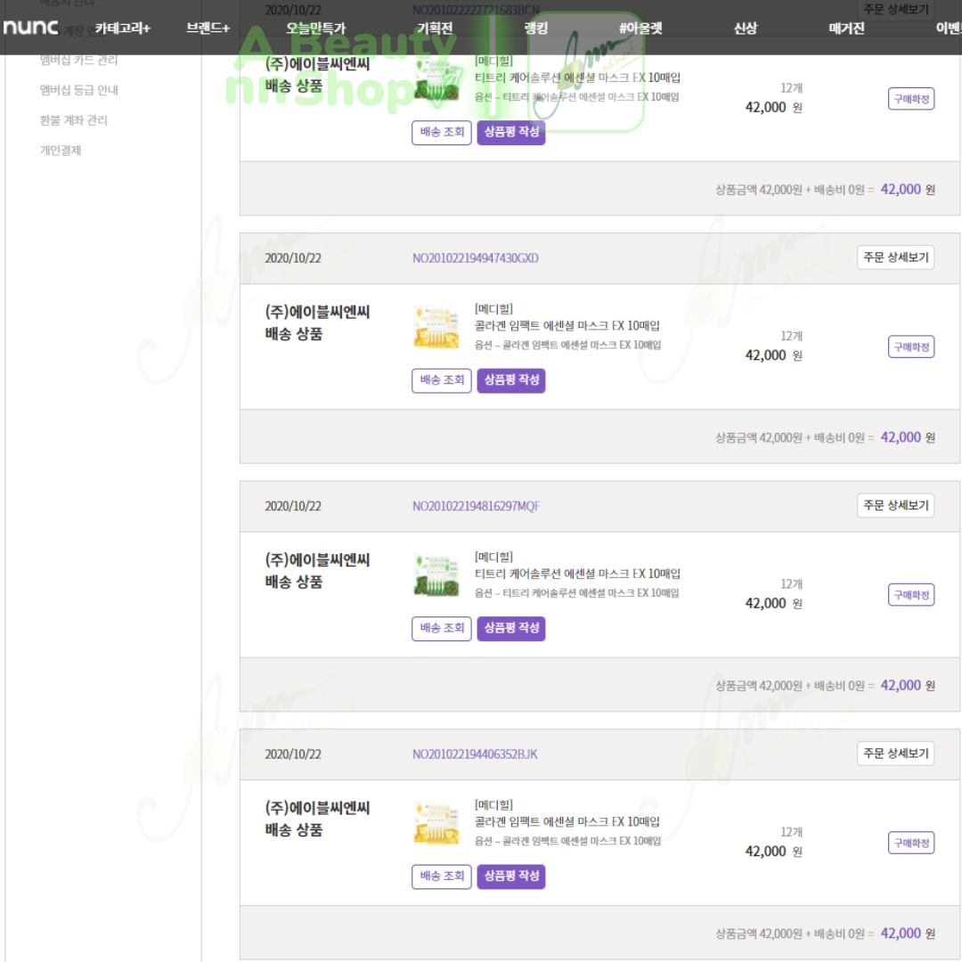Screen dimensions: 962x962
Task: Open the #아울렛 section
Action: (640, 29)
